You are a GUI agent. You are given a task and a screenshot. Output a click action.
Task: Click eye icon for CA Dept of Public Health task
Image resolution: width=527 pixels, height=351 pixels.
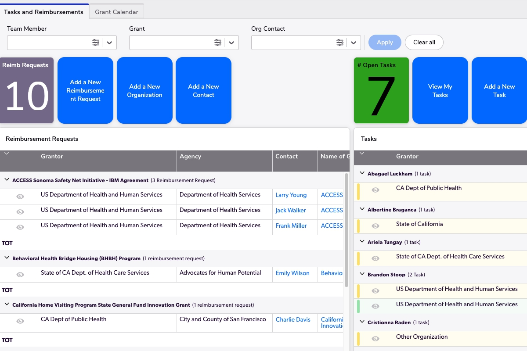[x=375, y=190]
